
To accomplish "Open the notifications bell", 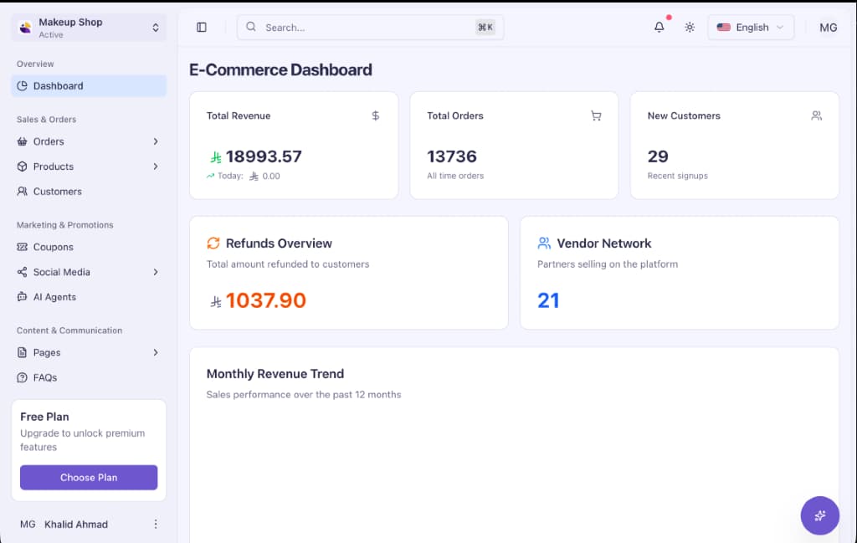I will tap(659, 27).
